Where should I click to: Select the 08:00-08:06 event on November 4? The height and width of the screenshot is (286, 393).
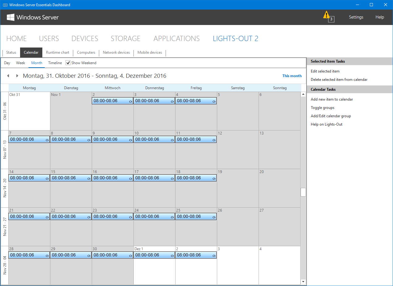(196, 101)
